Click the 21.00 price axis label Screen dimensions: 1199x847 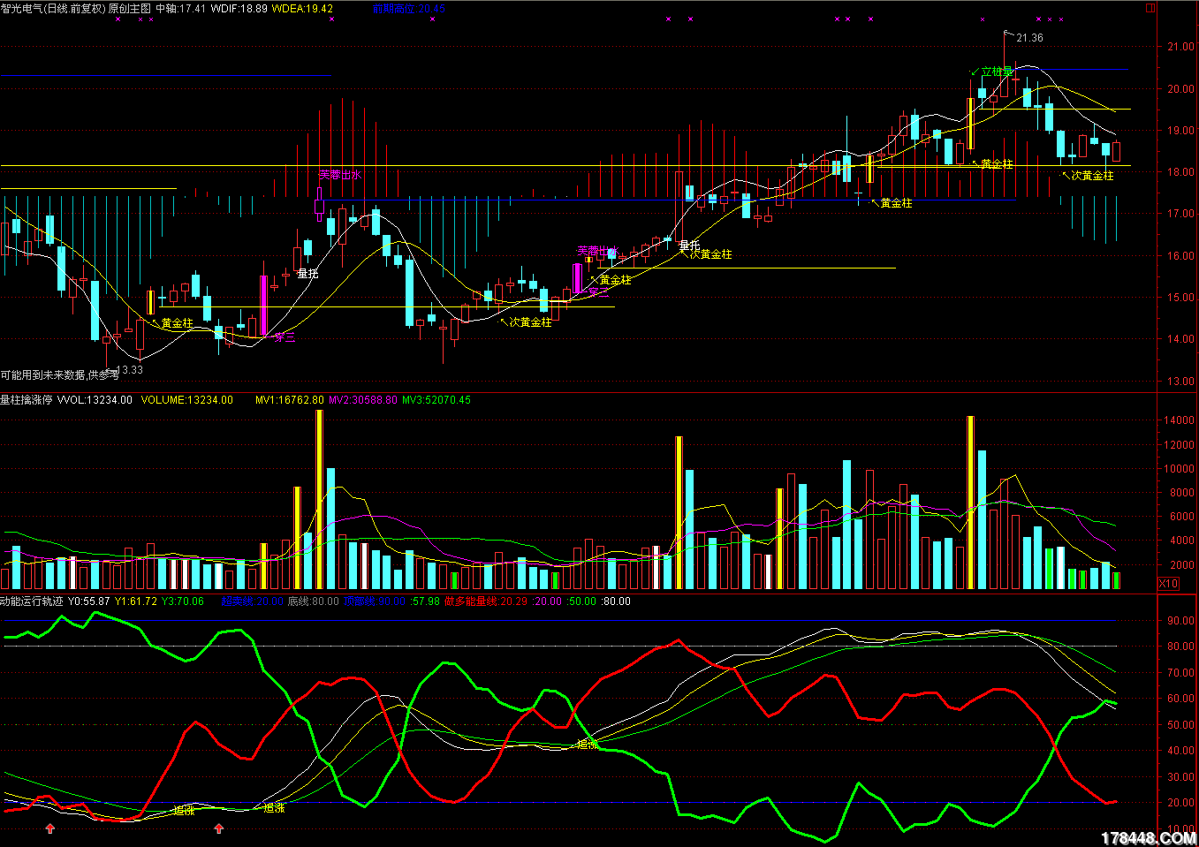1181,47
